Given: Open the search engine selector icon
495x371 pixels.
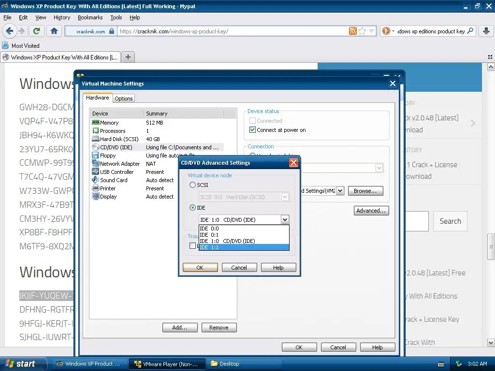Looking at the screenshot, I should (386, 31).
